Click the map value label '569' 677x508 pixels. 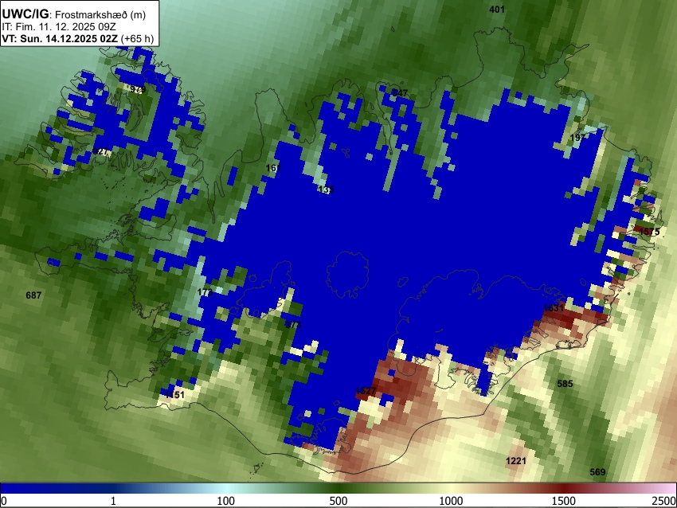click(x=597, y=472)
